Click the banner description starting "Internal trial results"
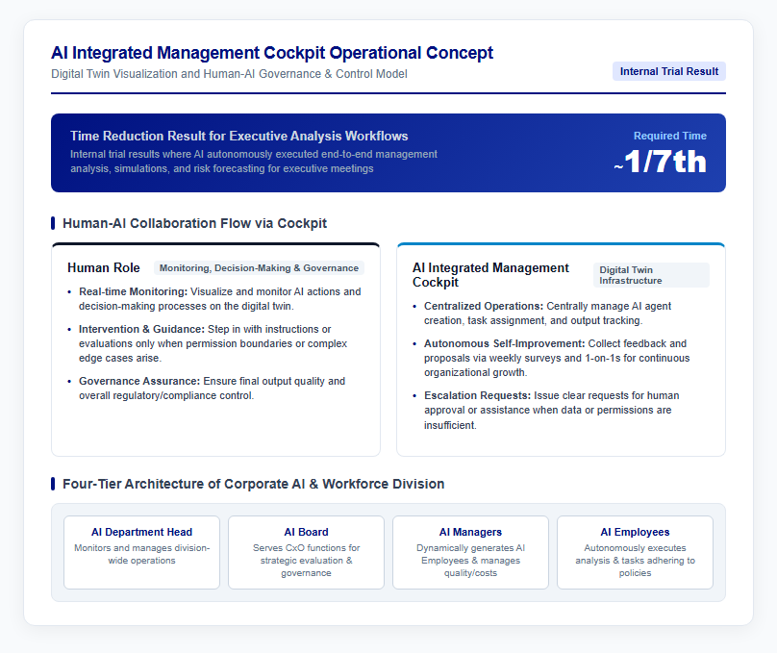The height and width of the screenshot is (653, 777). click(254, 162)
